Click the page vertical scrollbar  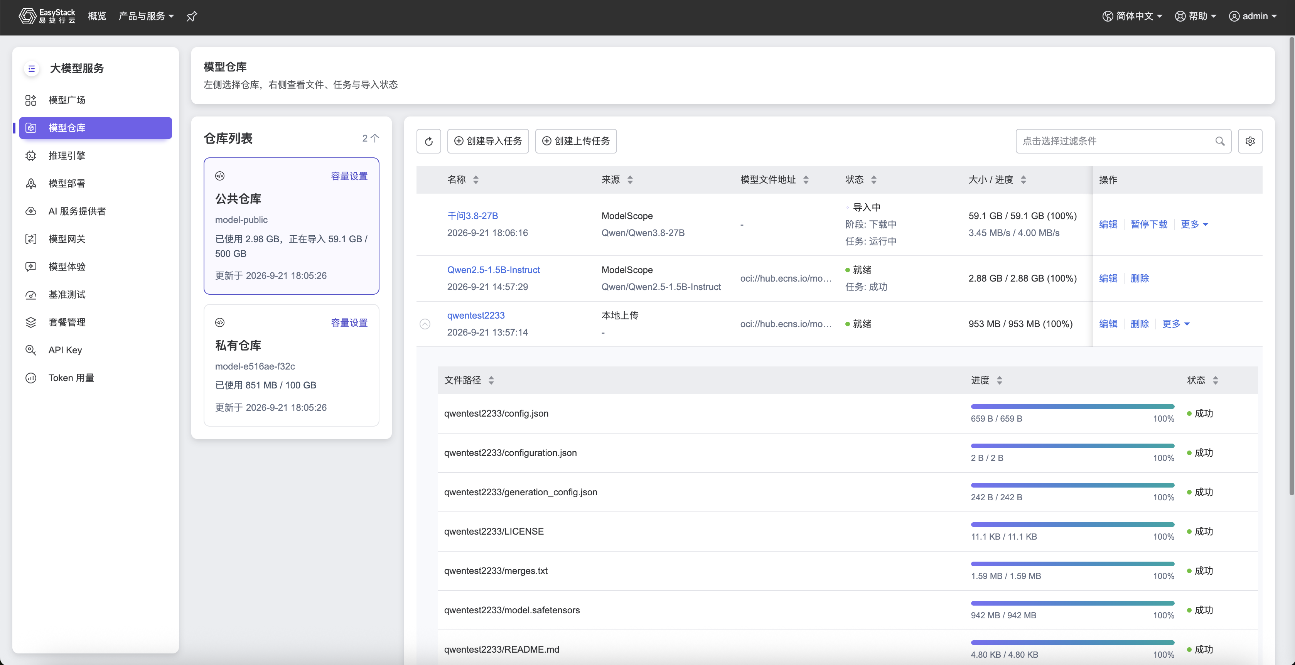point(1291,267)
